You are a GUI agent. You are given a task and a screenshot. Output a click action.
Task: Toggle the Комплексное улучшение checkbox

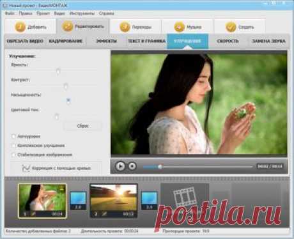(x=13, y=146)
